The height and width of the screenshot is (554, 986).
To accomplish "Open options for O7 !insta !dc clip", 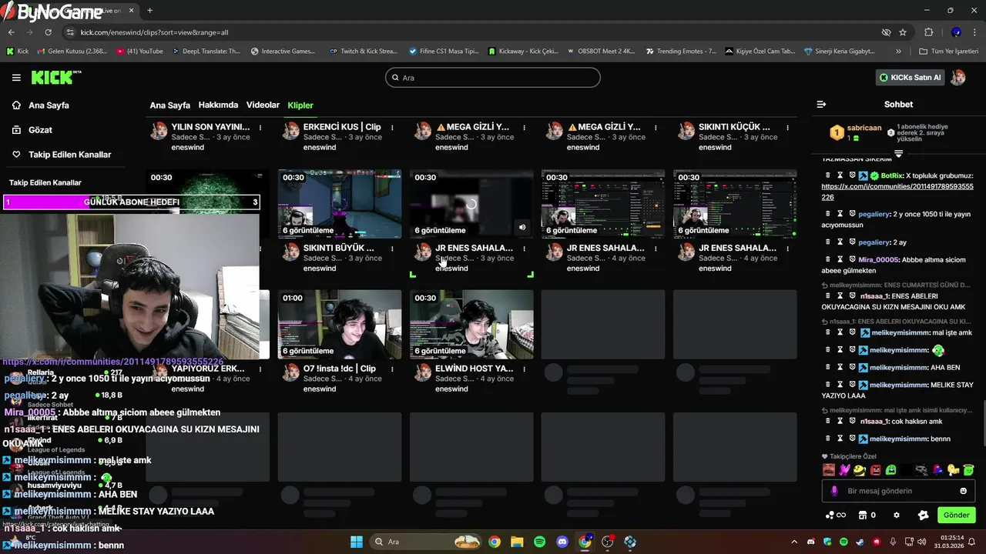I will pos(392,369).
